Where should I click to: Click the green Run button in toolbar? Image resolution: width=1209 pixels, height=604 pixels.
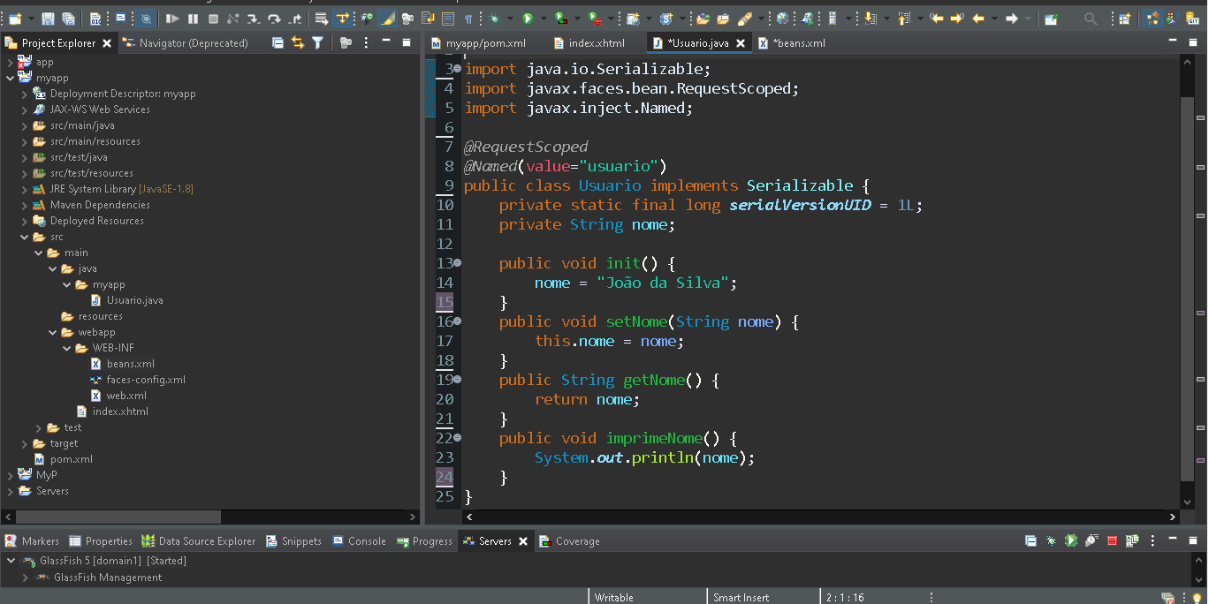(528, 19)
